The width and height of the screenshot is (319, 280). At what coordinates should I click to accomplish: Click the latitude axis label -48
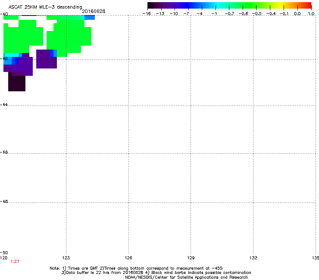tap(4, 201)
